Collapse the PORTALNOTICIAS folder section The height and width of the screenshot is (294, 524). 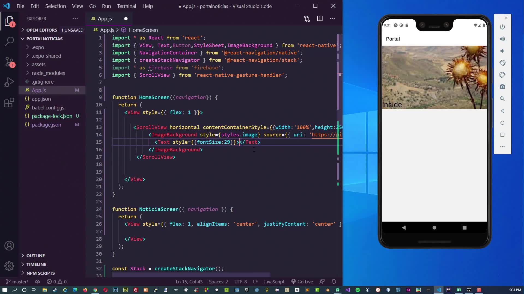click(44, 39)
